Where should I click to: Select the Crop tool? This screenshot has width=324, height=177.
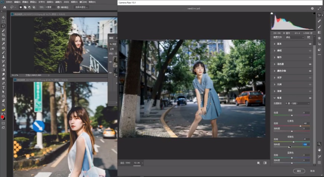3,35
